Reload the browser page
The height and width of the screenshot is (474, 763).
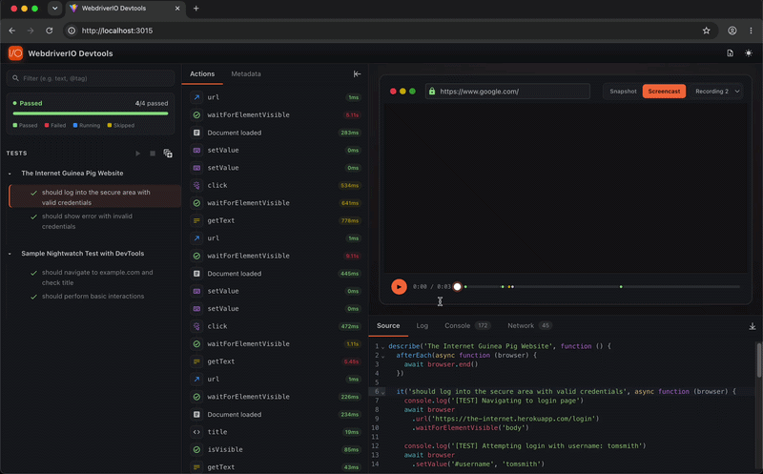50,31
